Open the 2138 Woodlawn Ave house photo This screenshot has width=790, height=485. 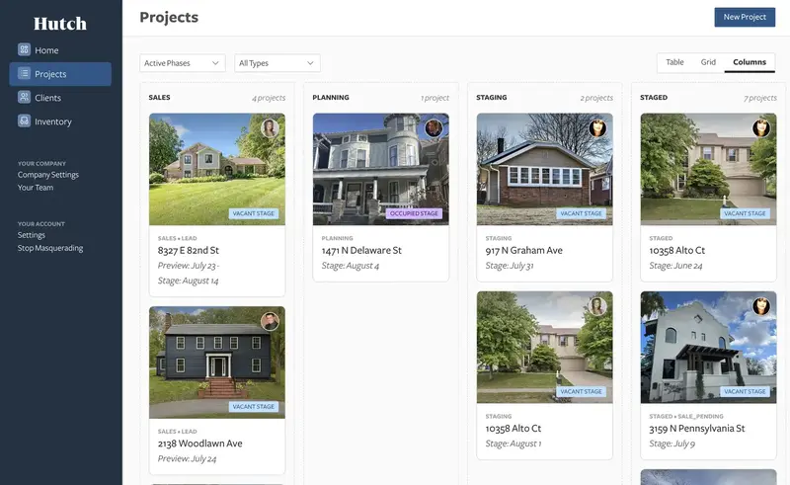(x=217, y=363)
